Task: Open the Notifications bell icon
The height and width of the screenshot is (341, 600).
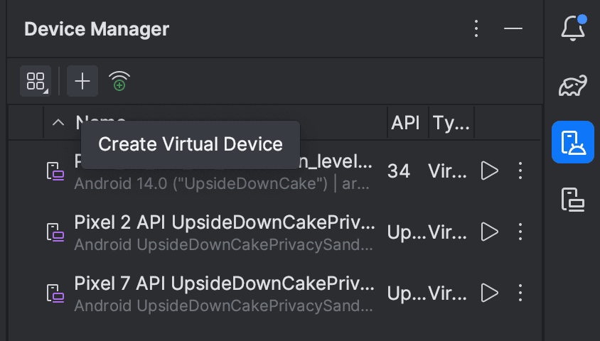Action: (x=573, y=28)
